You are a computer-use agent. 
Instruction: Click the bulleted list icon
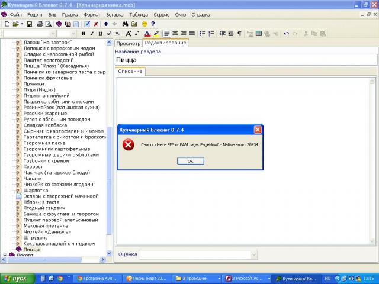(x=203, y=34)
